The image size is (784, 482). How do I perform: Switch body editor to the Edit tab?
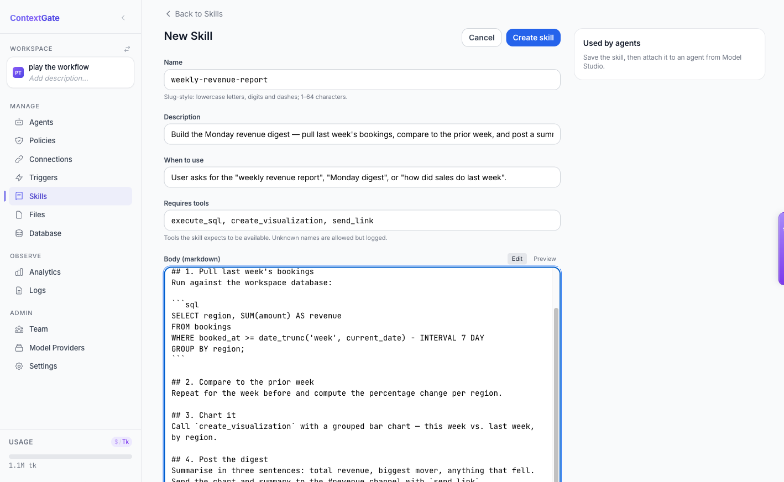517,259
